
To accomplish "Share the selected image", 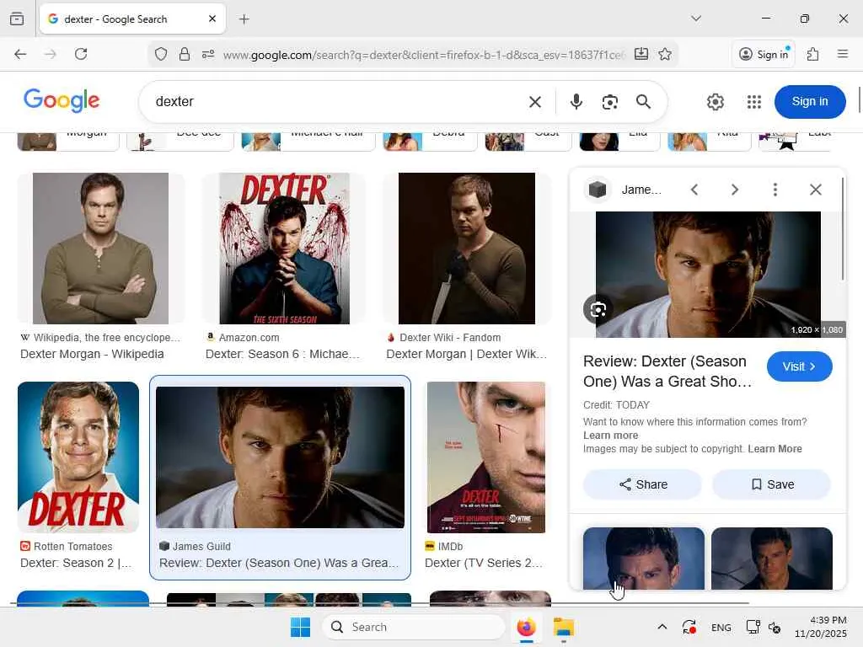I will coord(643,484).
